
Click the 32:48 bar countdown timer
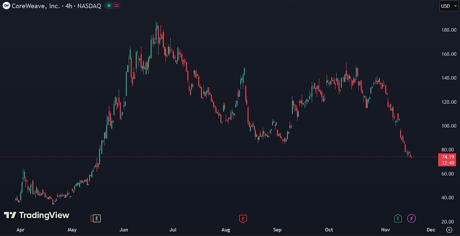[447, 163]
